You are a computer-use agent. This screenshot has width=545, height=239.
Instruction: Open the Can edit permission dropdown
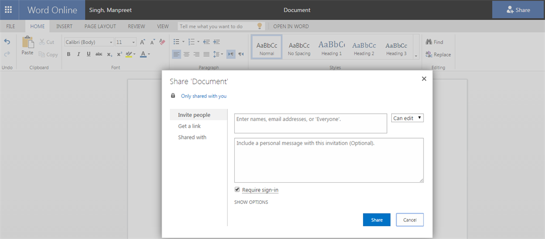coord(407,118)
